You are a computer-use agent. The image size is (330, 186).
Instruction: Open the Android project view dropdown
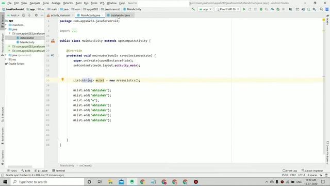[13, 15]
